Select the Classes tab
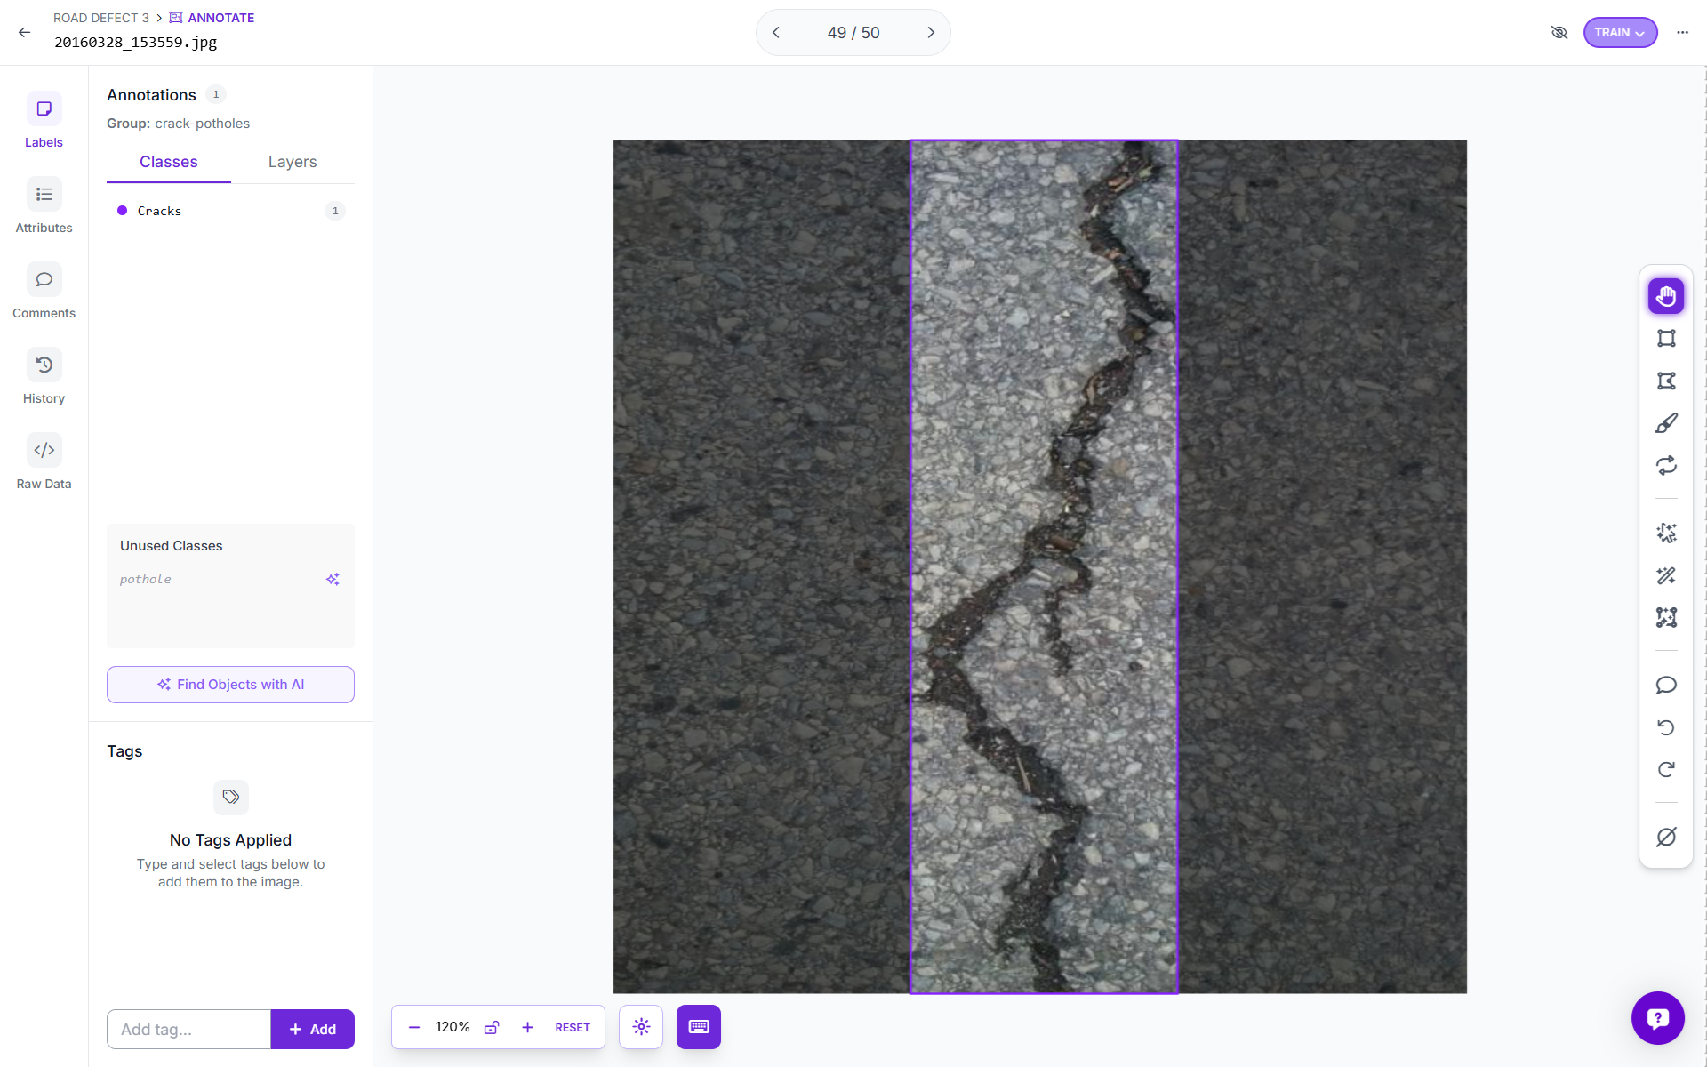Screen dimensions: 1707x1067 (x=168, y=162)
